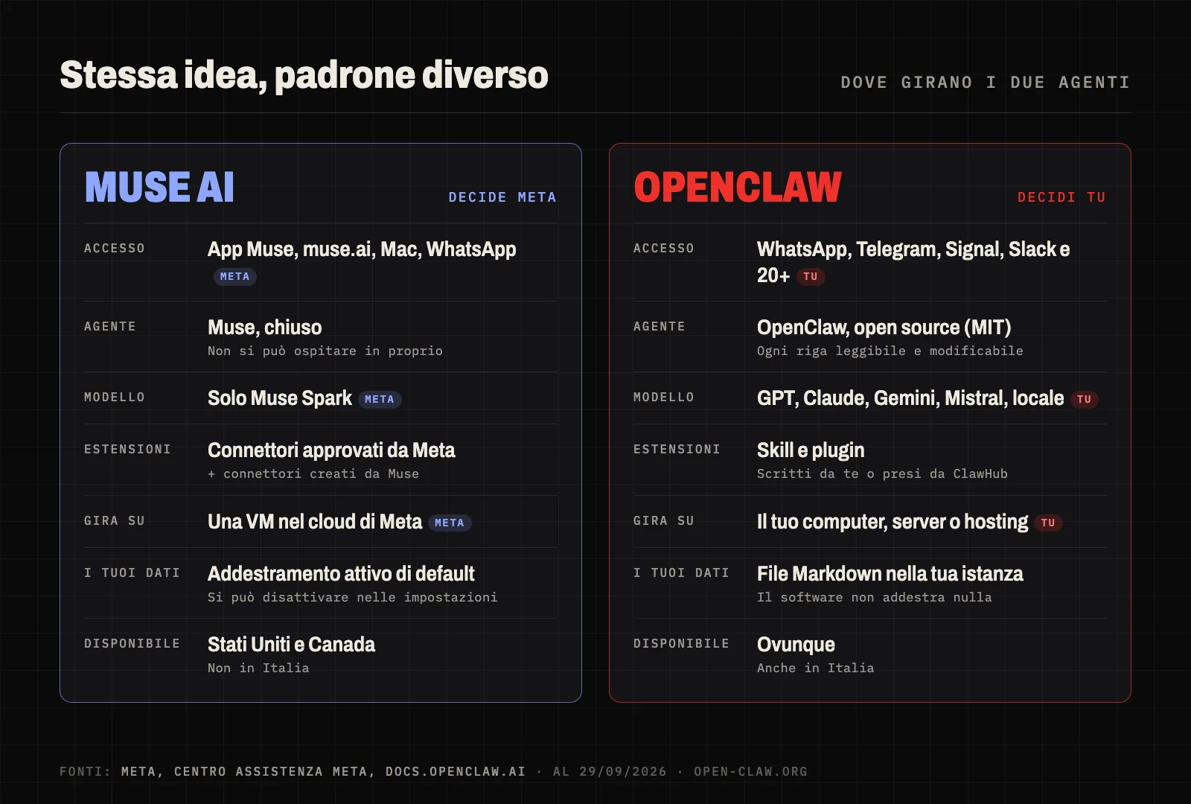
Task: Click 'Scritti da te o presi da ClawHub'
Action: pos(882,473)
